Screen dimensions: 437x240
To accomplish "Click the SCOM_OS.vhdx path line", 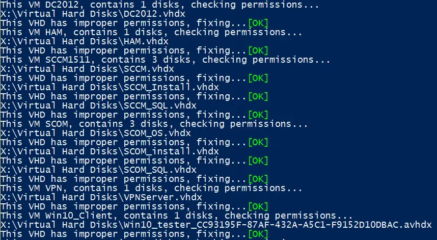I will coord(96,133).
